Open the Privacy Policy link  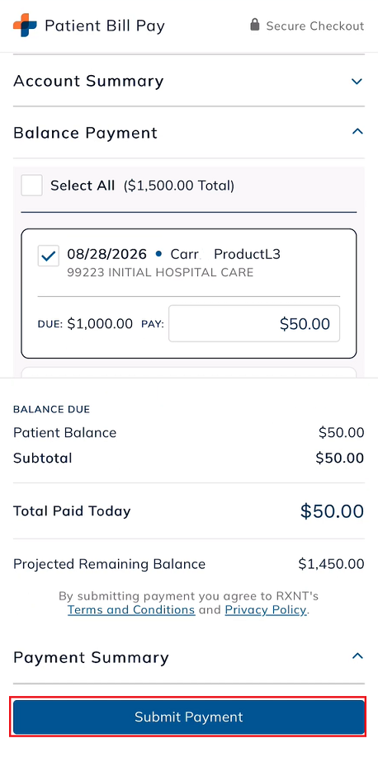[266, 609]
